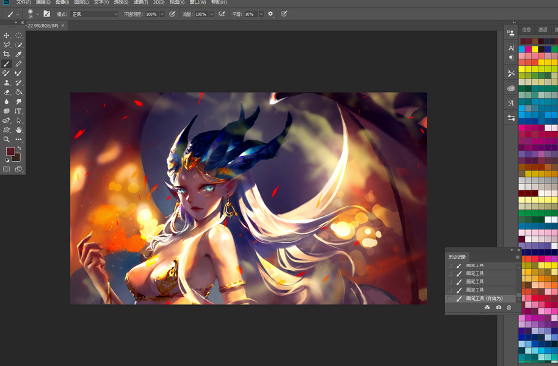This screenshot has width=558, height=366.
Task: Select the Polygonal Lasso tool
Action: 6,45
